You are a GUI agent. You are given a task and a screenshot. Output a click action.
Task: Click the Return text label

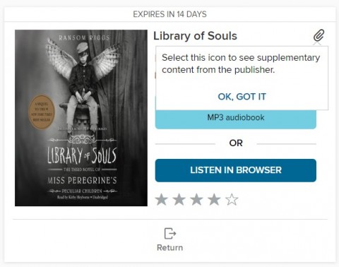click(170, 248)
